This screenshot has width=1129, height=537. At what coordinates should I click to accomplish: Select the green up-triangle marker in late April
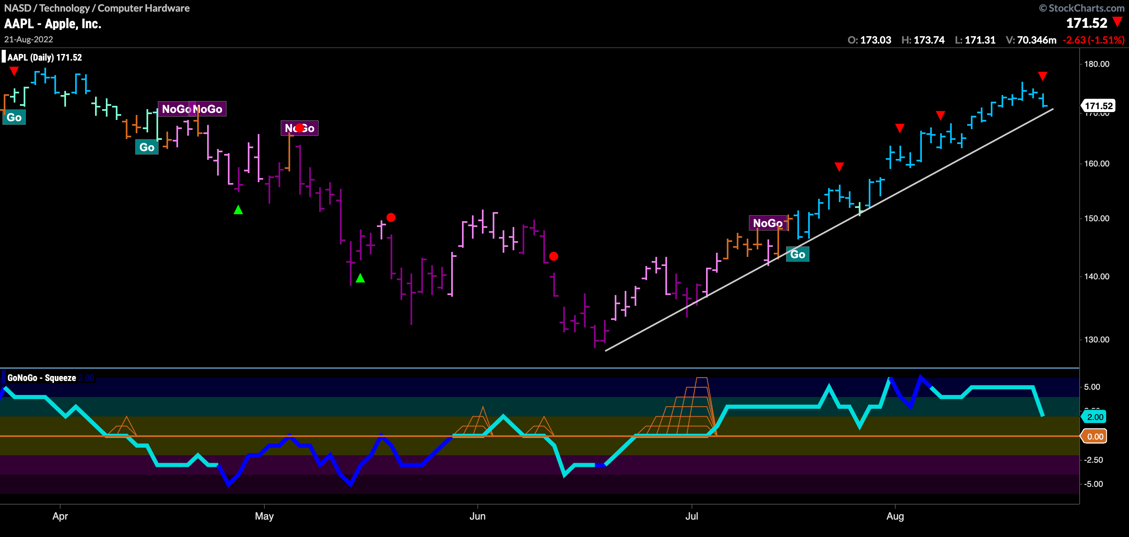(x=238, y=210)
